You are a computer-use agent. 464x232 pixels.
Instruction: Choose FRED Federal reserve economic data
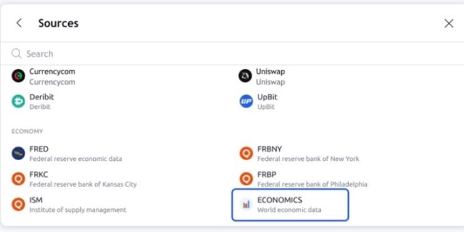[x=67, y=153]
